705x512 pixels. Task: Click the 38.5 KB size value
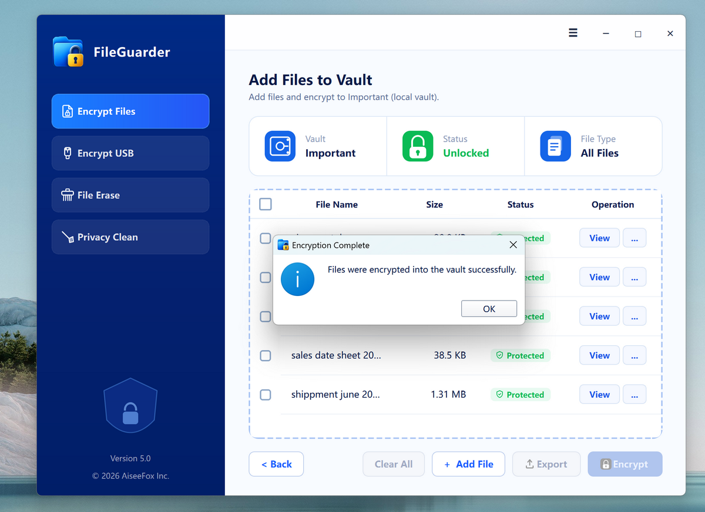click(450, 355)
